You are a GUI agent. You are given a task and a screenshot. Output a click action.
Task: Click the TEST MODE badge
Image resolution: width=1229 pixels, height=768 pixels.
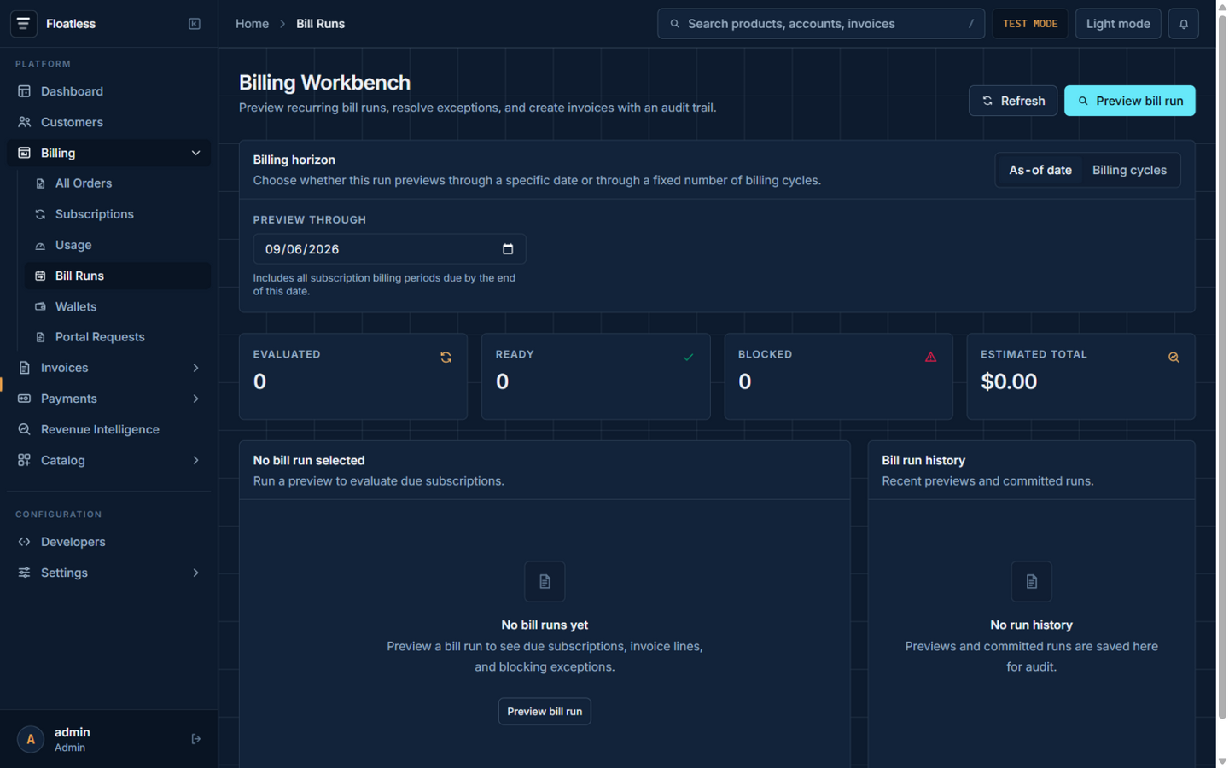pyautogui.click(x=1029, y=24)
